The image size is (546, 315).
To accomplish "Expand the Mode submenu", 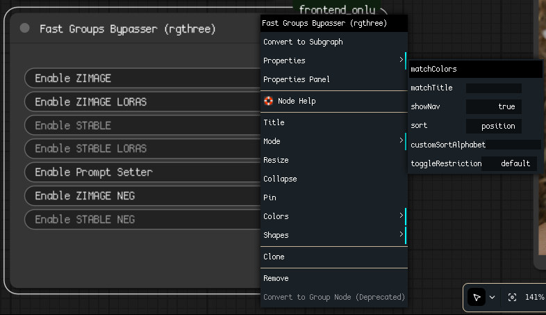I will coord(332,141).
